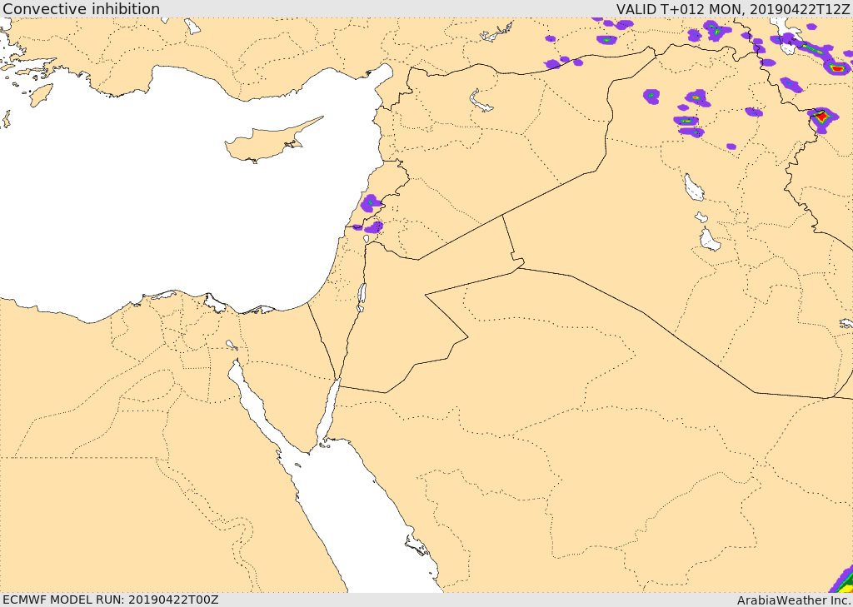Click the 'VALID T+012 MON, 20190422T12Z' label
The image size is (853, 607).
(733, 9)
